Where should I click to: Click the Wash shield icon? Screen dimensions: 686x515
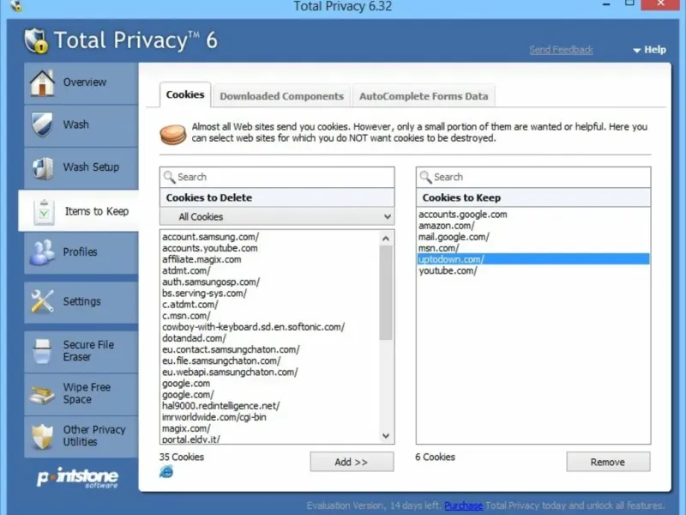(42, 124)
